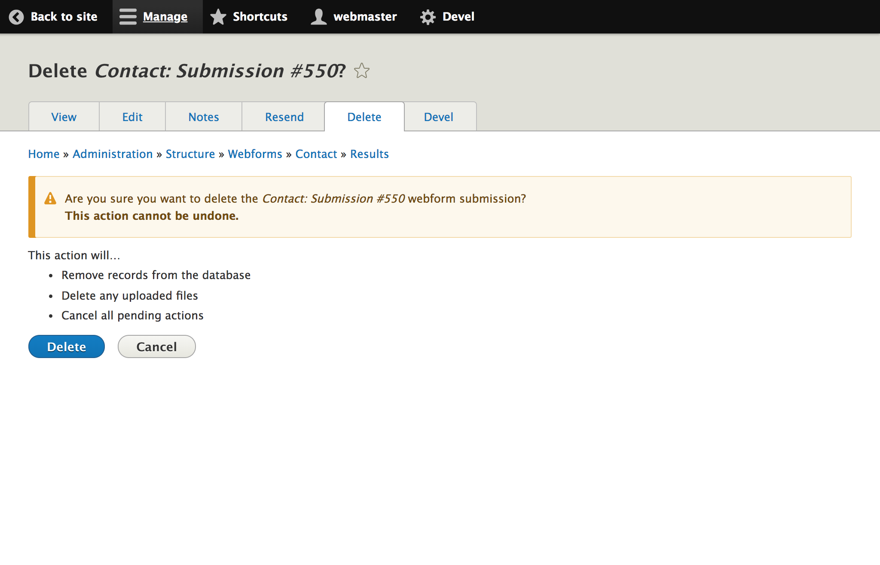This screenshot has width=880, height=565.
Task: Navigate to Home via breadcrumb
Action: [x=43, y=154]
